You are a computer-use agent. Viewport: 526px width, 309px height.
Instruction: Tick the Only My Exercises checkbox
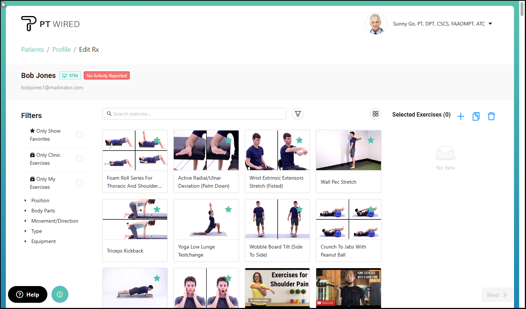[x=79, y=183]
